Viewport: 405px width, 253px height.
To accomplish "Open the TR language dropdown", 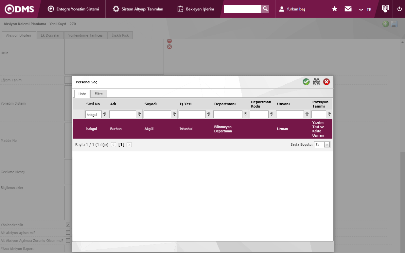I will pyautogui.click(x=365, y=9).
